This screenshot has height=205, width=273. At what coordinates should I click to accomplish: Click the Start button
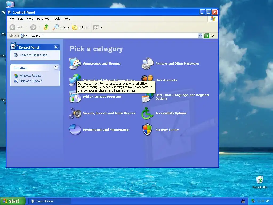click(x=13, y=201)
